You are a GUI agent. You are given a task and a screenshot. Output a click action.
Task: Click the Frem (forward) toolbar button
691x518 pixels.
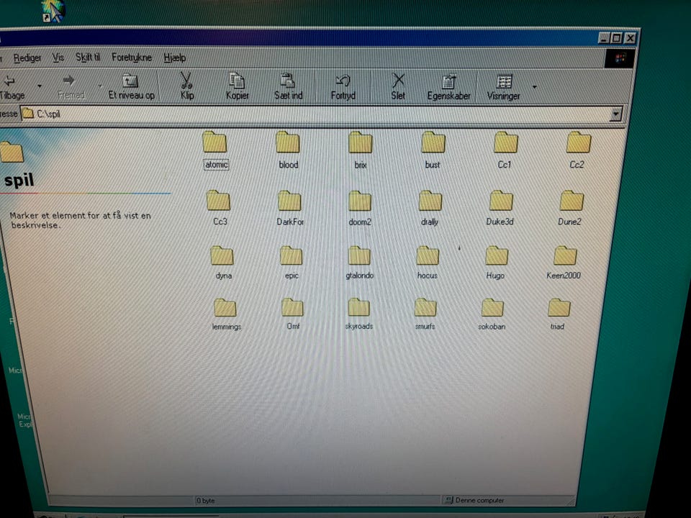click(70, 87)
